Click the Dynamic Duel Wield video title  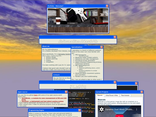[x=119, y=109]
